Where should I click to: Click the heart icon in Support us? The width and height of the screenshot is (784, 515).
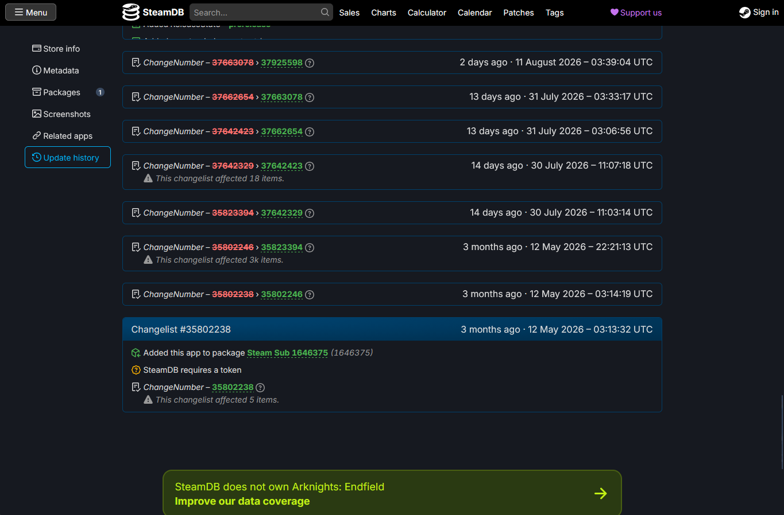(615, 12)
